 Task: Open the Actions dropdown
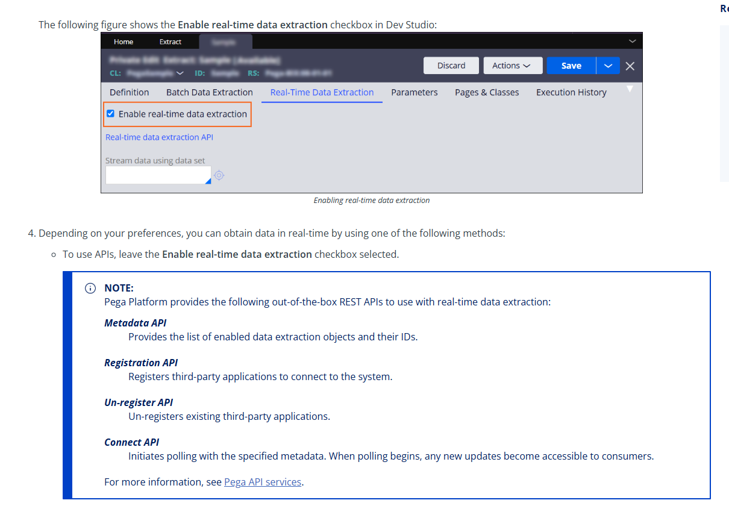[x=513, y=65]
